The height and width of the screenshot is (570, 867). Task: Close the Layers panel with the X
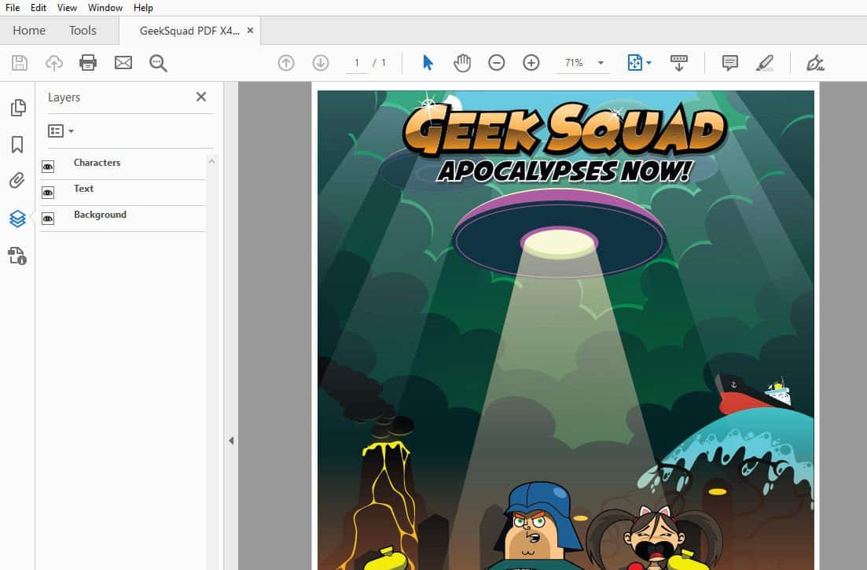pyautogui.click(x=201, y=97)
